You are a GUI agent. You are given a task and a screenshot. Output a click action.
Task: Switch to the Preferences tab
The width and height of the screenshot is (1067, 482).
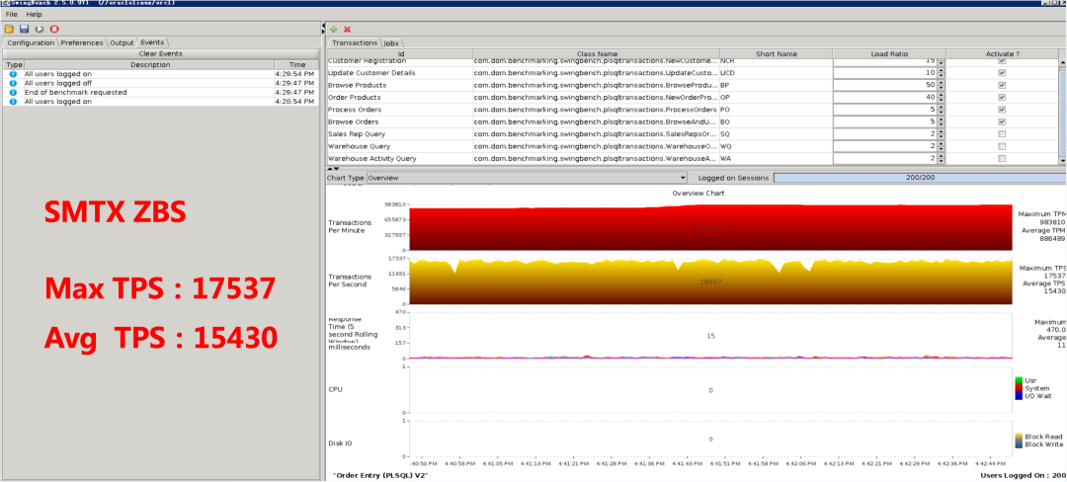82,42
